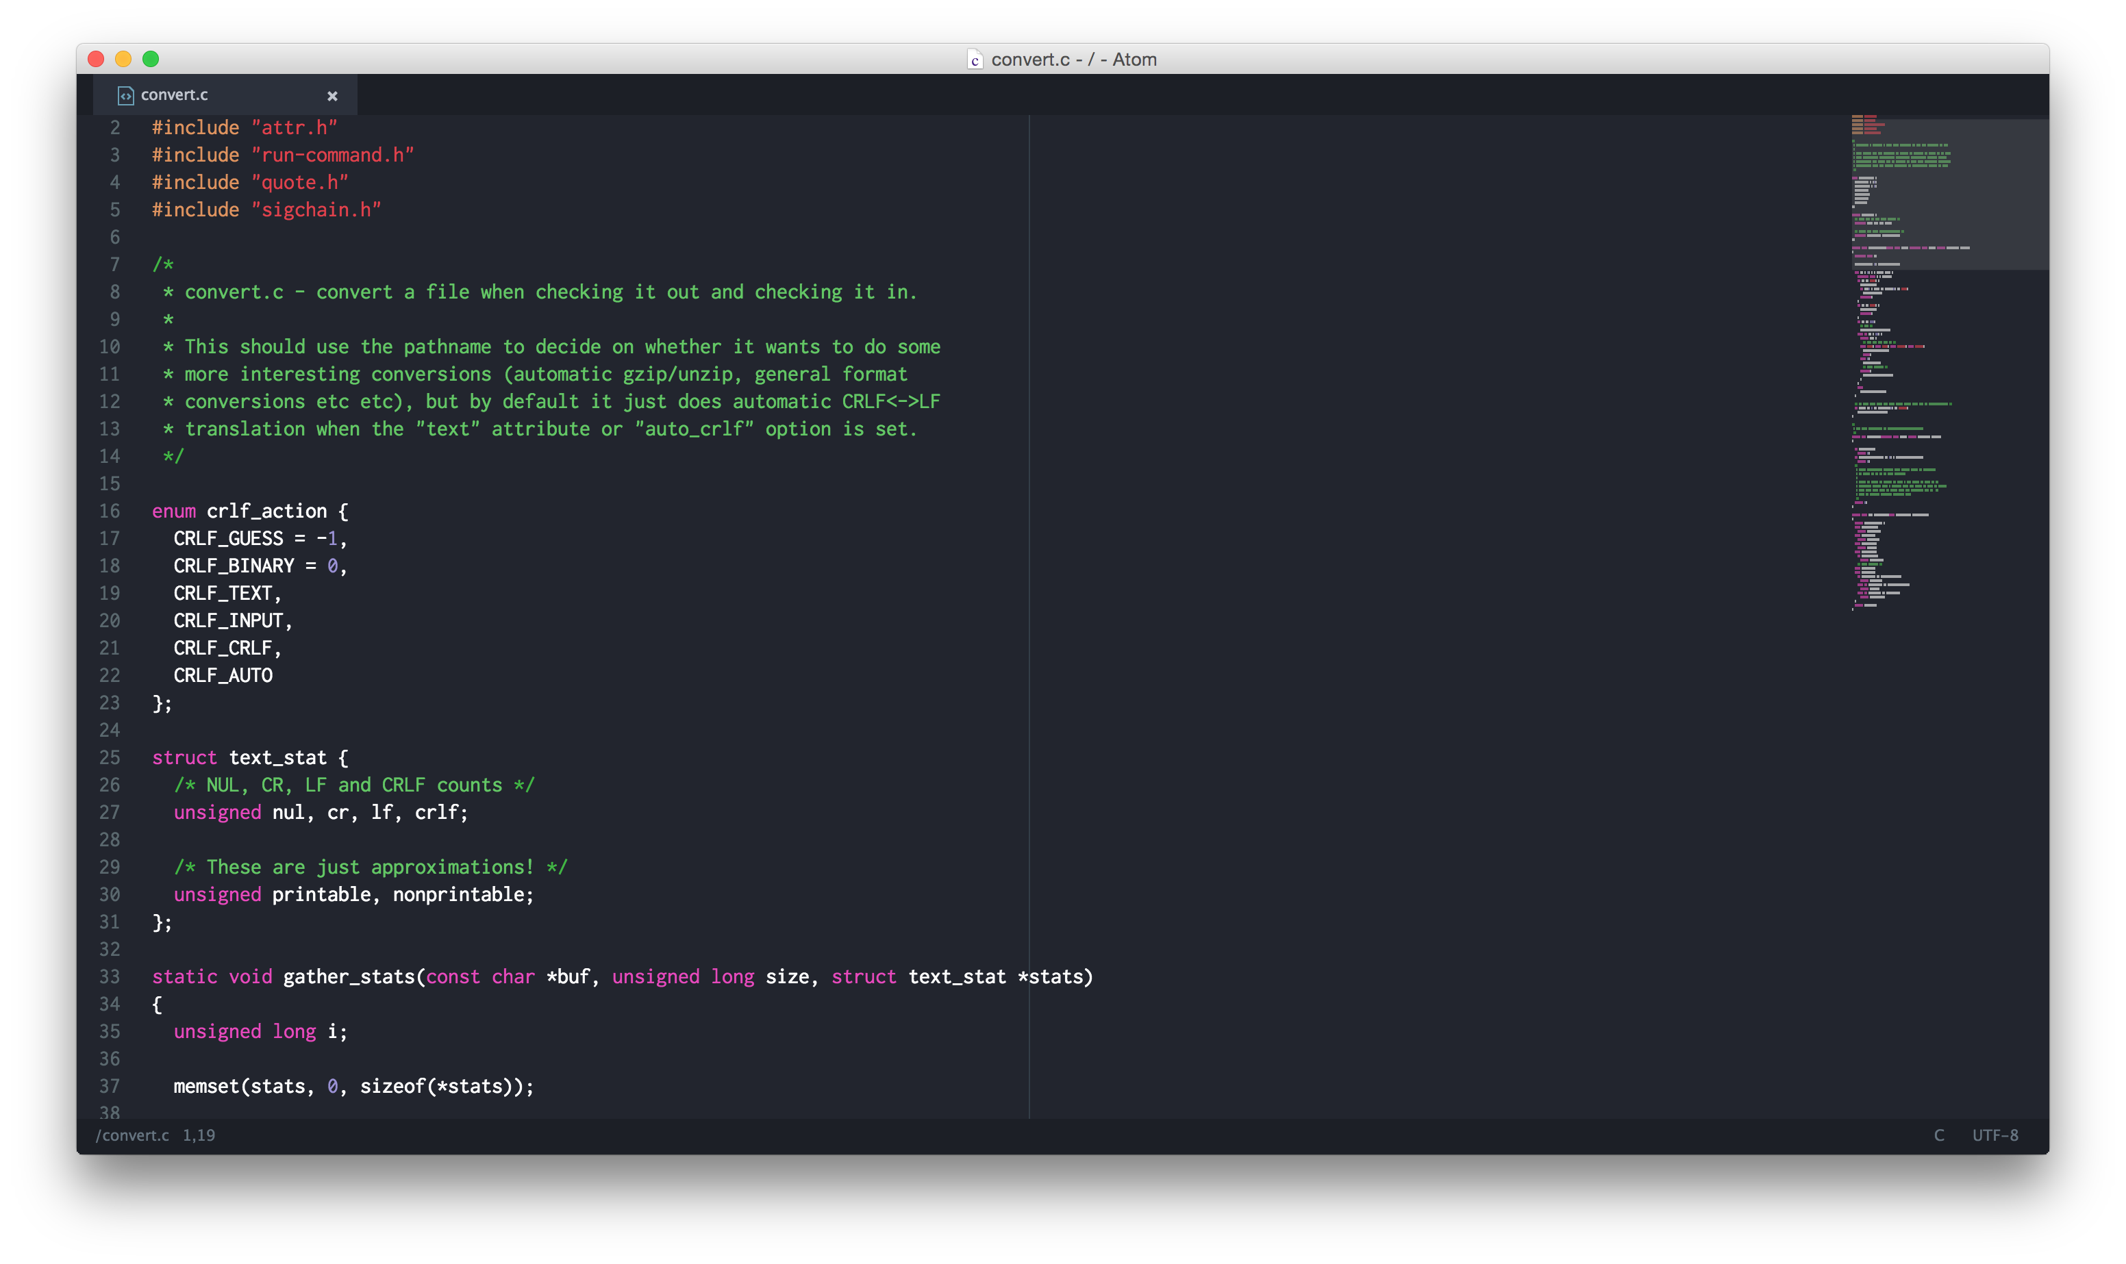Click the unsigned long i; line
Viewport: 2126px width, 1264px height.
pyautogui.click(x=261, y=1031)
